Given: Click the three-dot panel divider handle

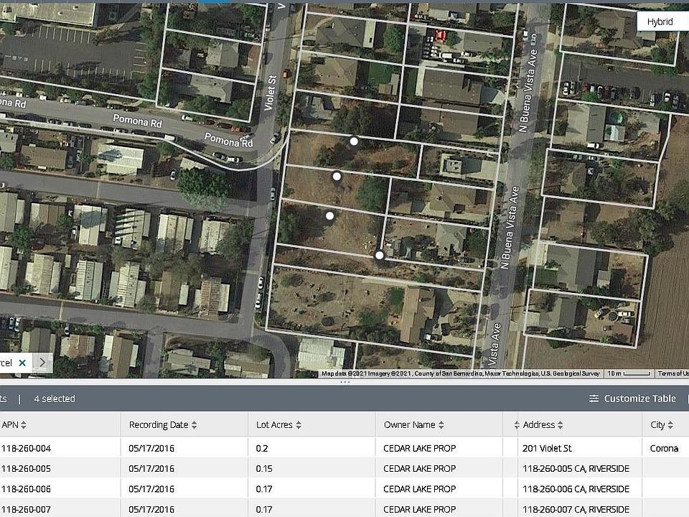Looking at the screenshot, I should [345, 382].
